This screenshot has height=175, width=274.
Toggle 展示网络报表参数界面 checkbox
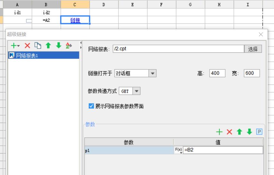pos(91,106)
